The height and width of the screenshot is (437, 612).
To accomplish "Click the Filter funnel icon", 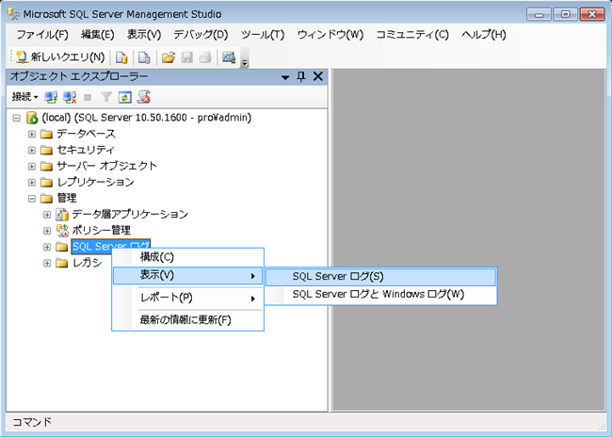I will click(106, 97).
